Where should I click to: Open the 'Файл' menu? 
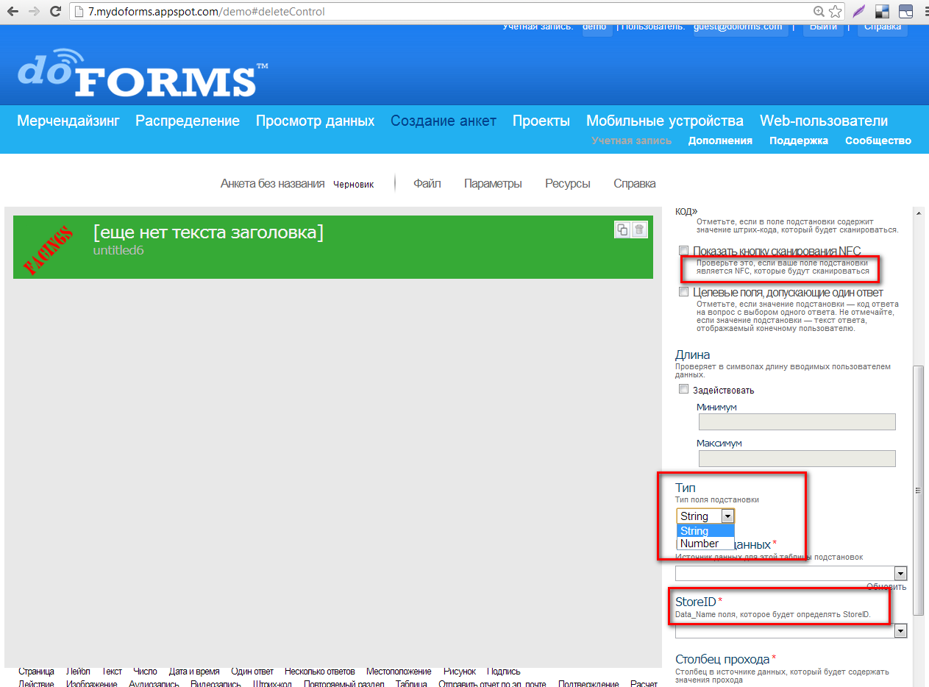427,184
